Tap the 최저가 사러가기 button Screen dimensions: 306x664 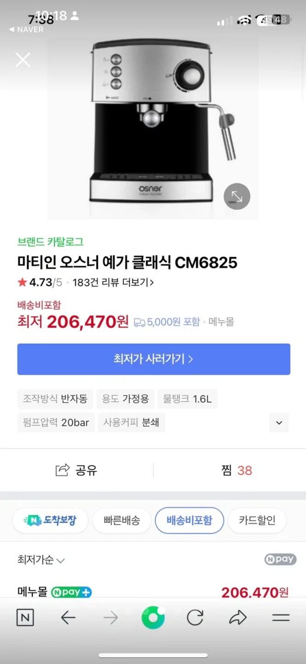(154, 359)
